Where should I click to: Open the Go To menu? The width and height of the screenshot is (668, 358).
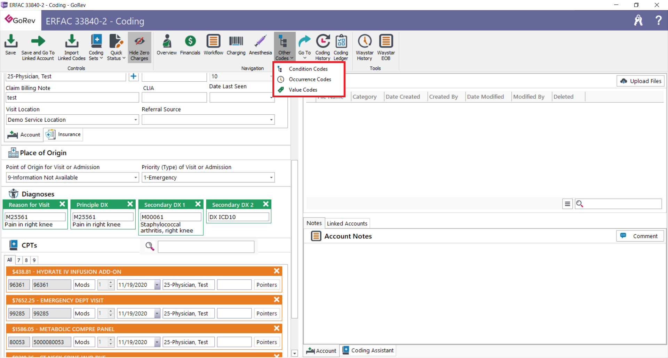click(x=304, y=47)
